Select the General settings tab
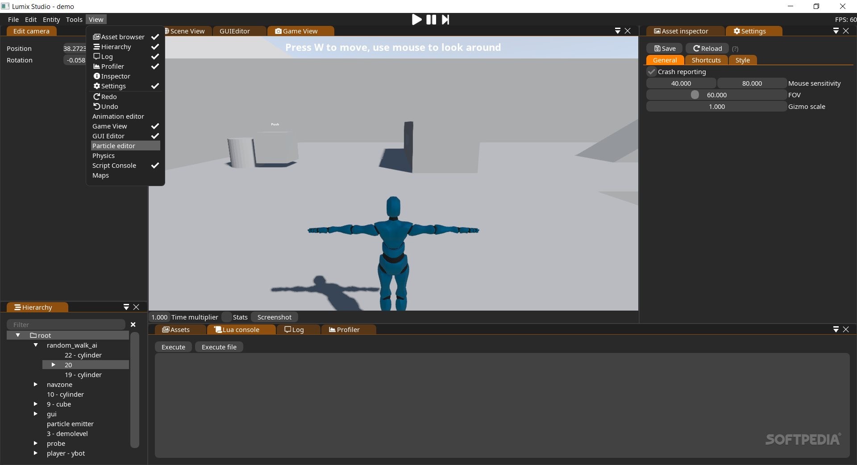This screenshot has width=857, height=465. click(x=665, y=60)
